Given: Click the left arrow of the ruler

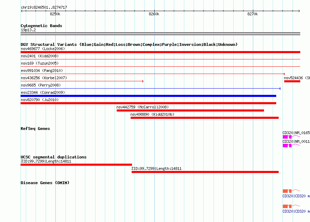Looking at the screenshot, I should coord(22,11).
